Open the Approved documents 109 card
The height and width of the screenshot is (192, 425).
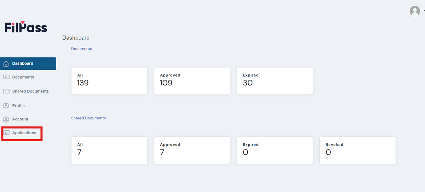[192, 81]
